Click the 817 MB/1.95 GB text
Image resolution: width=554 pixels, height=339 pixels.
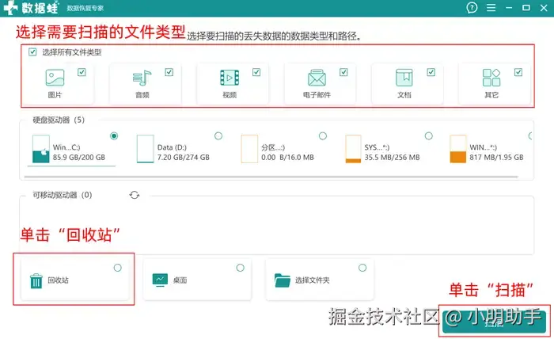[x=496, y=158]
